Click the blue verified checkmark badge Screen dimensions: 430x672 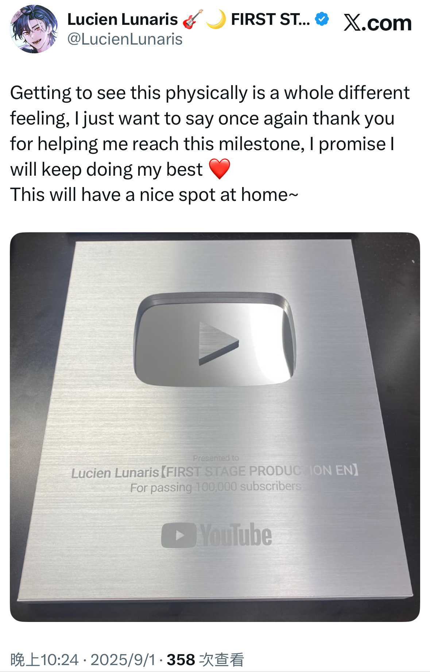322,19
